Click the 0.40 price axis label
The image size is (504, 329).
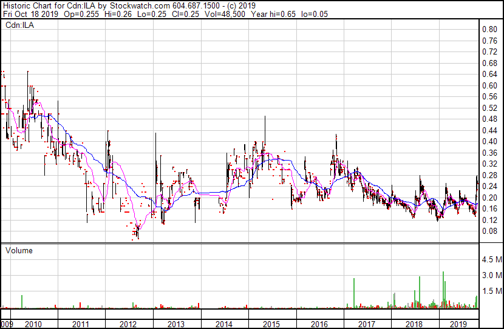(489, 141)
